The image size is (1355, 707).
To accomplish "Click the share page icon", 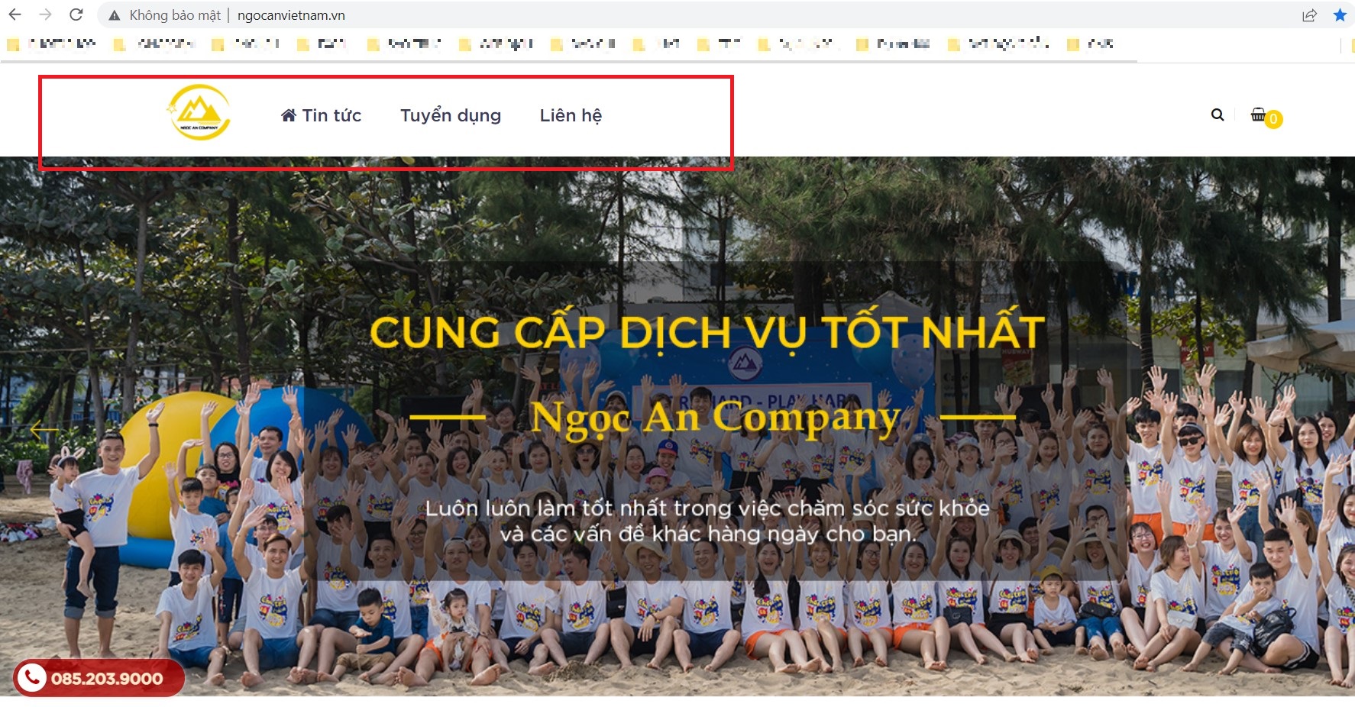I will 1309,15.
